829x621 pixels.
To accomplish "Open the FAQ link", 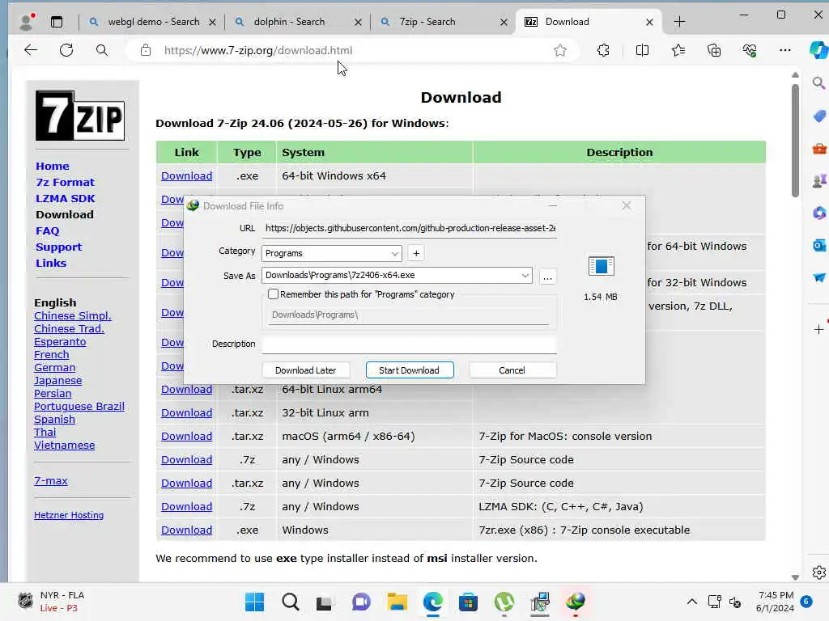I will coord(48,230).
